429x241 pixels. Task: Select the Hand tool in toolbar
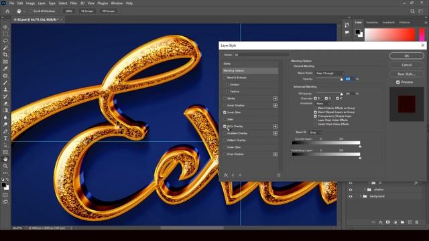pos(5,159)
